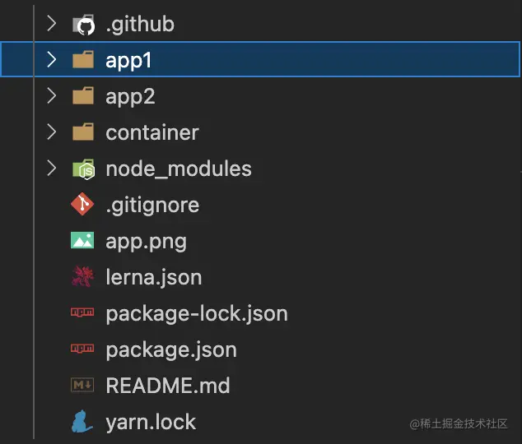Open the yarn.lock file
The image size is (522, 444).
[151, 423]
